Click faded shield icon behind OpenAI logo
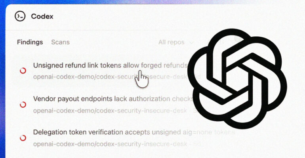 [237, 39]
